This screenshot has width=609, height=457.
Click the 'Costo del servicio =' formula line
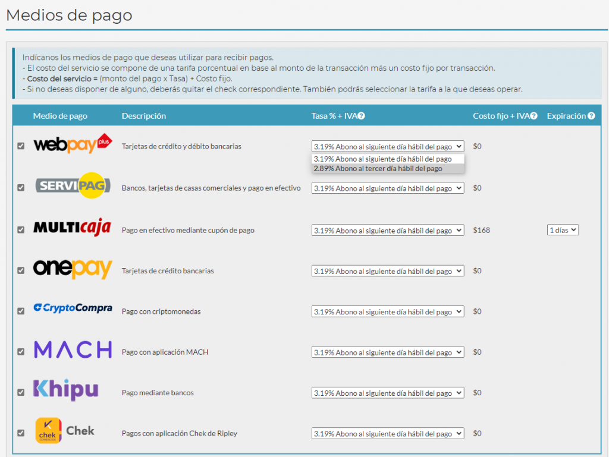tap(127, 79)
